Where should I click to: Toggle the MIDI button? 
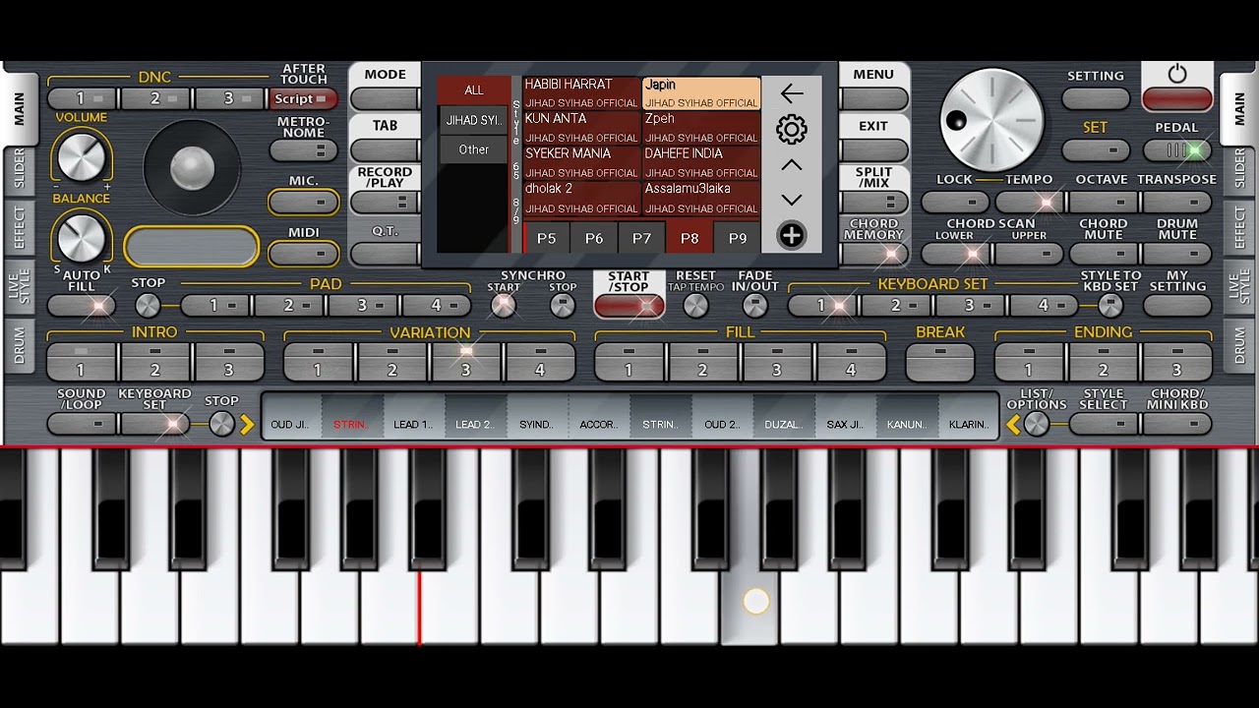click(304, 254)
